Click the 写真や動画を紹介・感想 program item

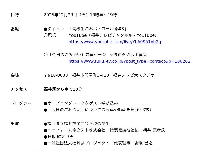click(97, 110)
